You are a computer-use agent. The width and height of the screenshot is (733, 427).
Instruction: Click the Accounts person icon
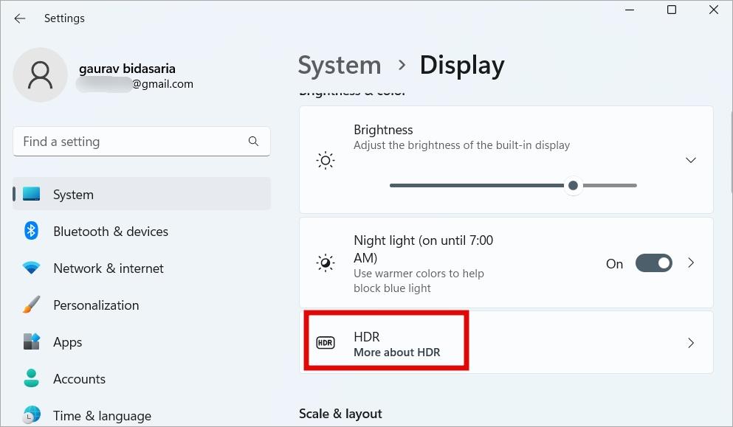click(31, 378)
